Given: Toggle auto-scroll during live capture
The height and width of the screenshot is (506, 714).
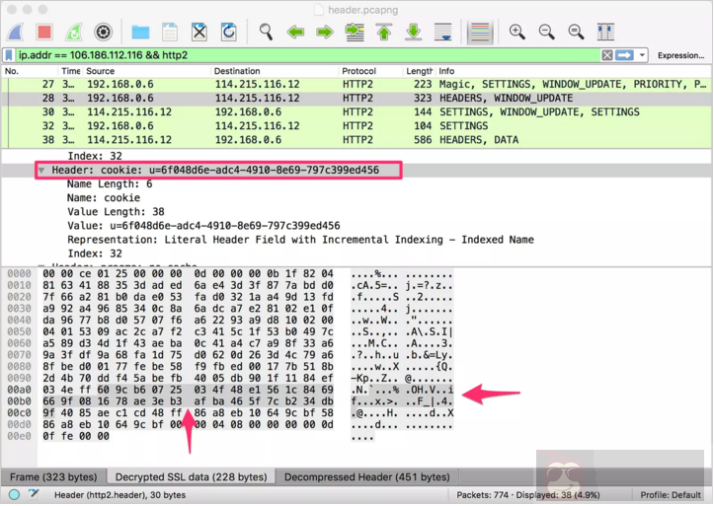Looking at the screenshot, I should click(443, 32).
